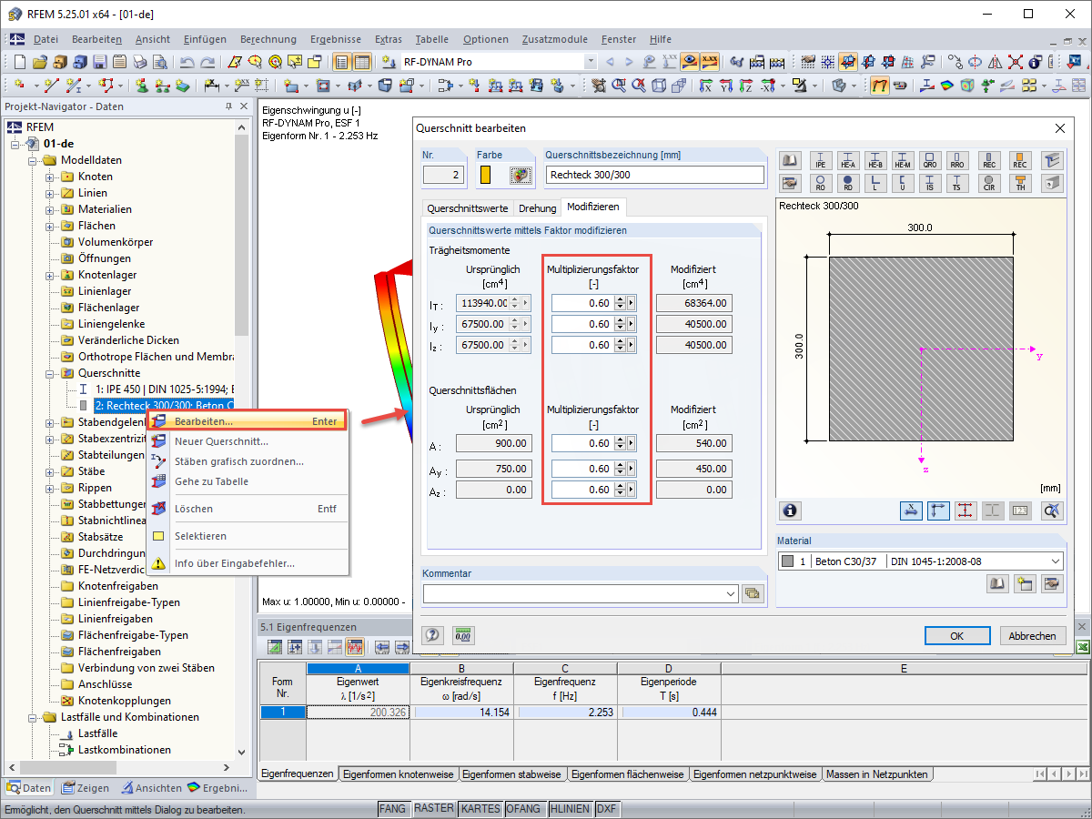Open the color picker palette button
The width and height of the screenshot is (1092, 819).
[521, 175]
